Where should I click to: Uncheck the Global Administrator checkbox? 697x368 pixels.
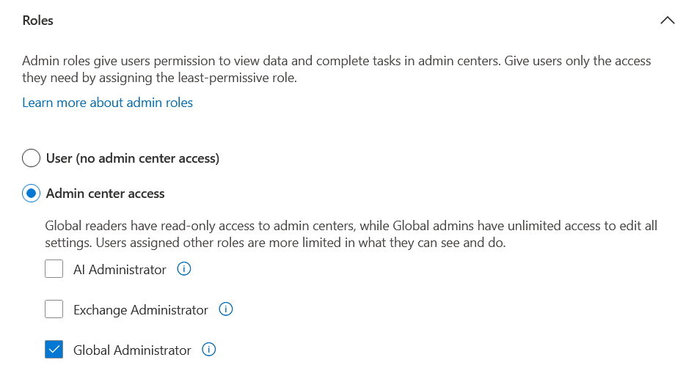[x=54, y=350]
